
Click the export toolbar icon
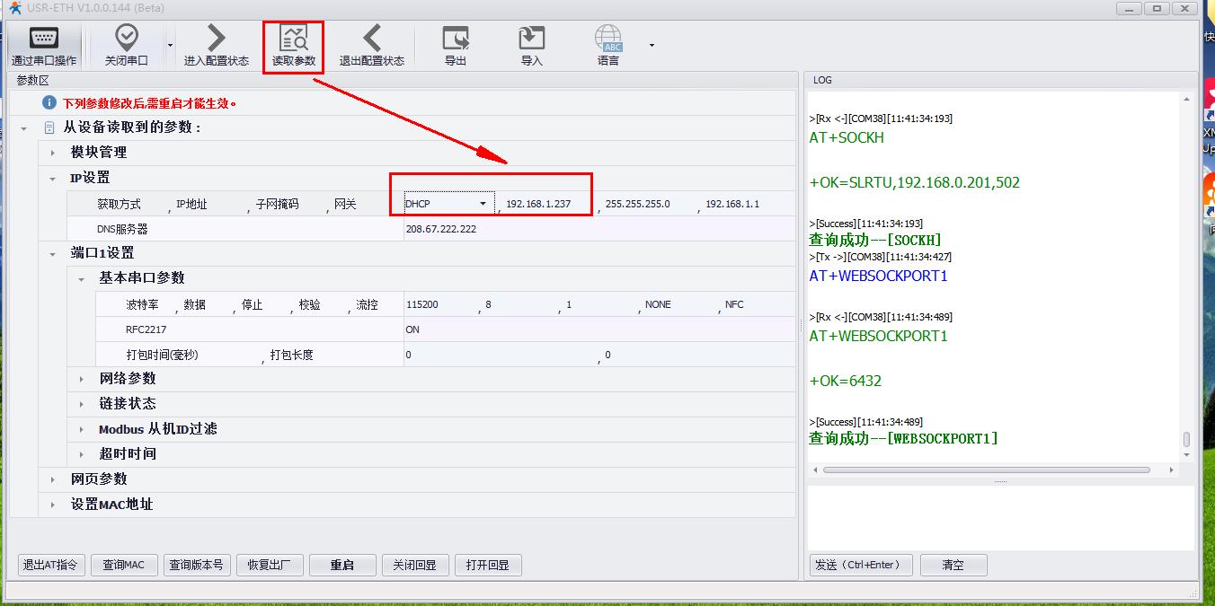tap(456, 39)
